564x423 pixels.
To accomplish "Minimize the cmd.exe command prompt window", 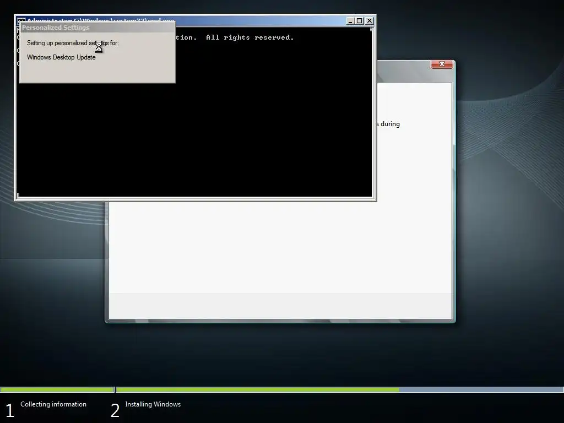I will pyautogui.click(x=350, y=21).
